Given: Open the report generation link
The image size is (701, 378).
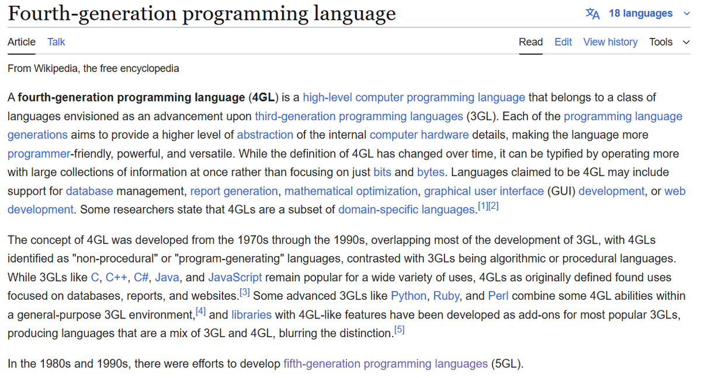Looking at the screenshot, I should pos(234,191).
